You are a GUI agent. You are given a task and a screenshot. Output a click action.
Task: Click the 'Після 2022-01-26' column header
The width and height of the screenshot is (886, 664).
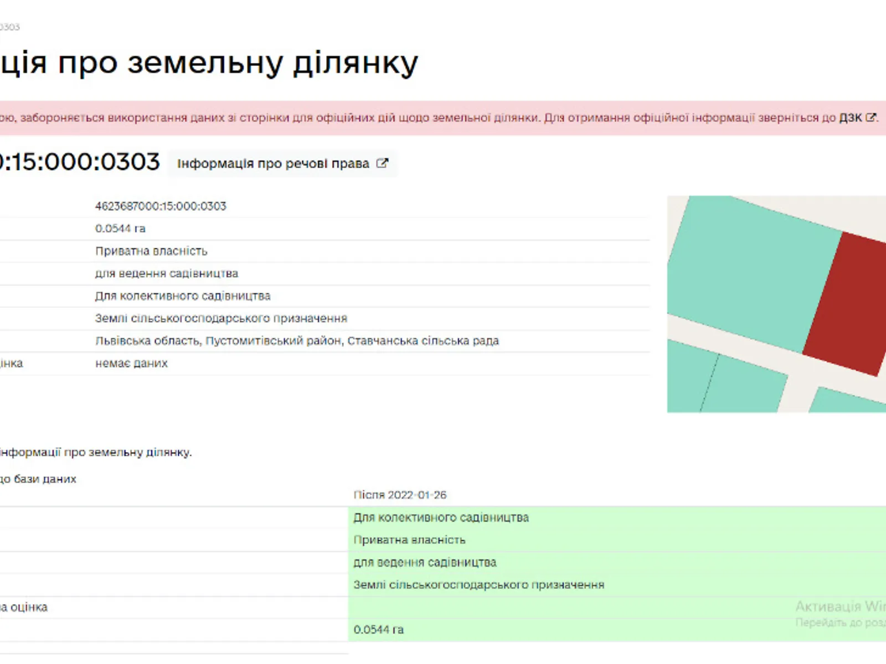(x=400, y=495)
